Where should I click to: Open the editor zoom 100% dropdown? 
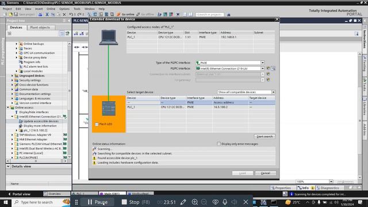click(331, 182)
